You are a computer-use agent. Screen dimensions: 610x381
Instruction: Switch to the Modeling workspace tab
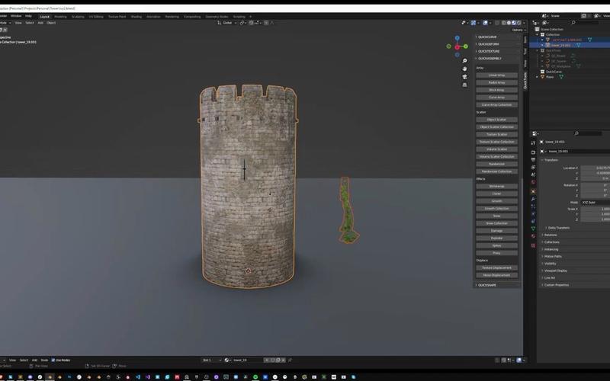(x=60, y=17)
